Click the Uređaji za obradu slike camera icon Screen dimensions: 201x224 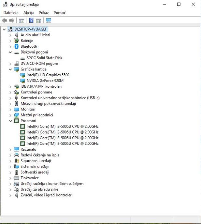coord(17,190)
